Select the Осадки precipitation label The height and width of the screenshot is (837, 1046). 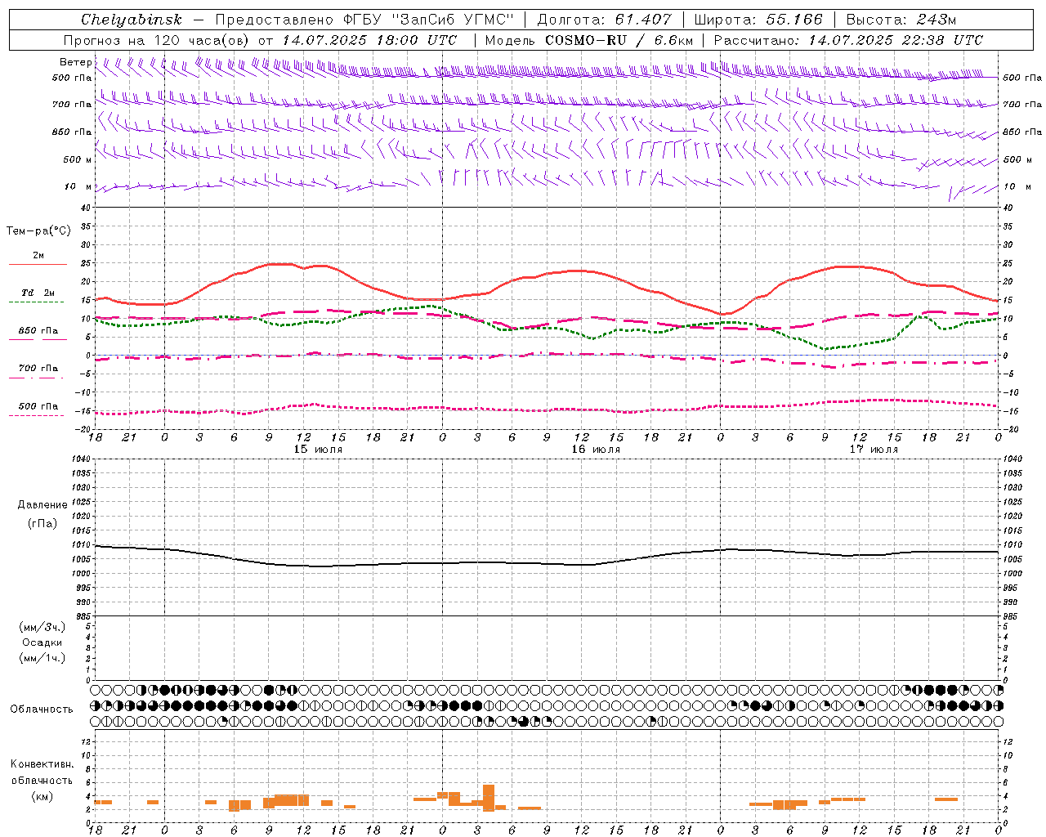(42, 642)
